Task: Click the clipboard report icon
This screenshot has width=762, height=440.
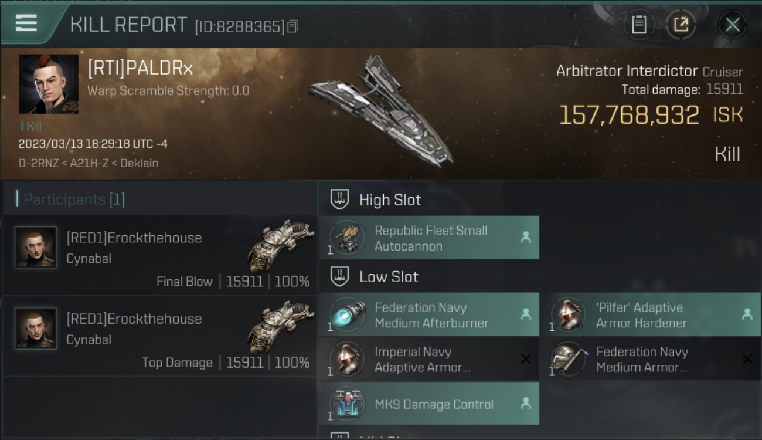Action: point(639,25)
